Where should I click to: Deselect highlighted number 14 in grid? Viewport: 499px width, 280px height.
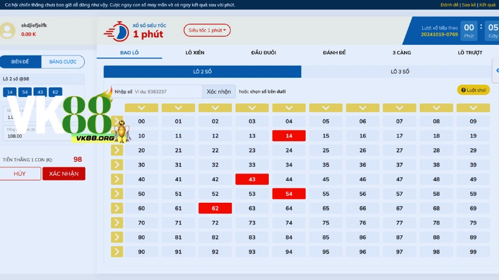[289, 136]
